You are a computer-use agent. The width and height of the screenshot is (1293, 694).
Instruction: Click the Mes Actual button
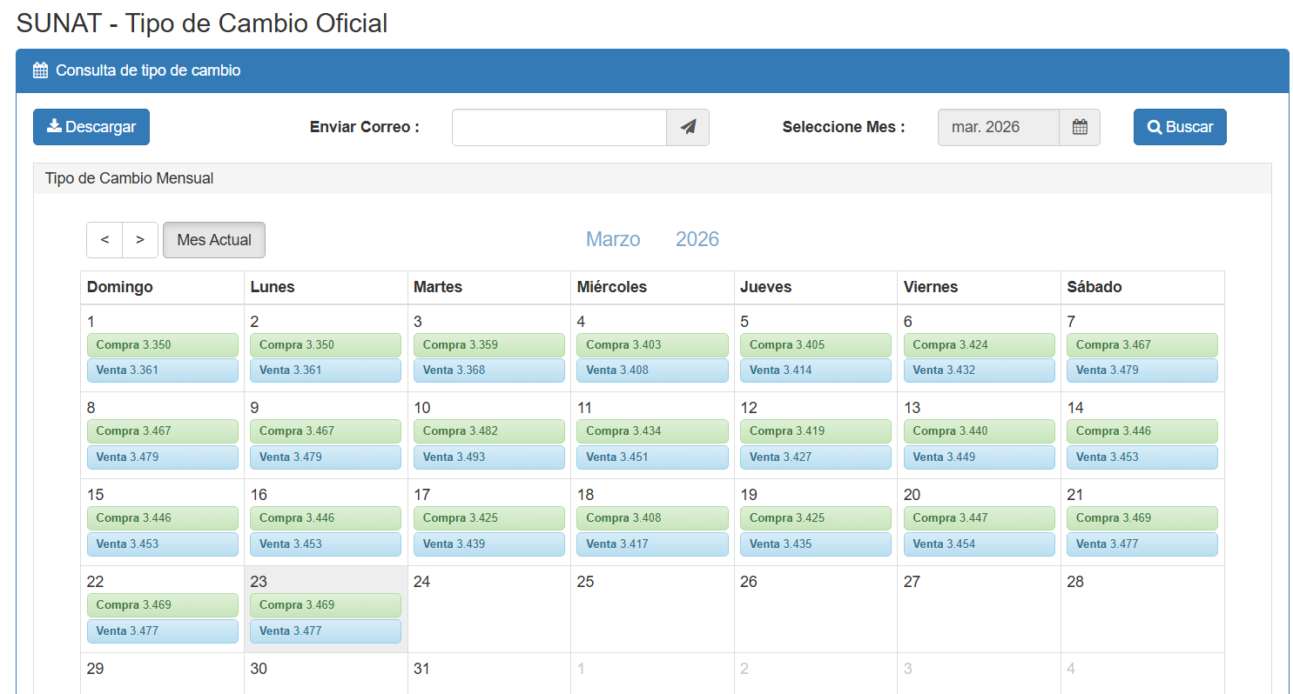[x=214, y=240]
